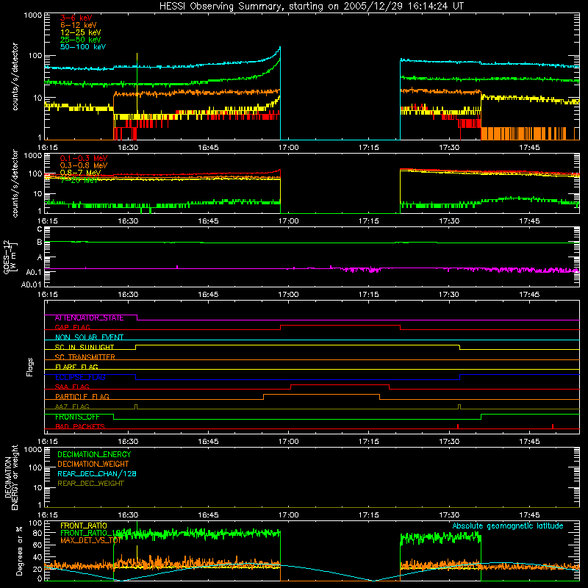Click the green 7-20 MeV legend entry
This screenshot has height=588, width=588.
point(79,180)
